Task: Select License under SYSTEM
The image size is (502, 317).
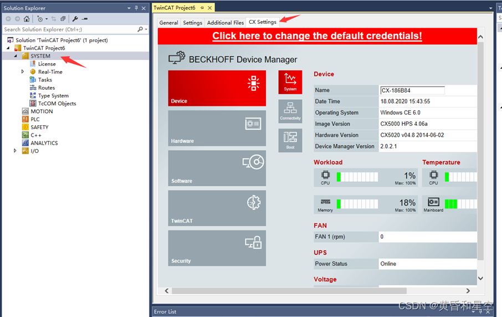Action: click(47, 64)
